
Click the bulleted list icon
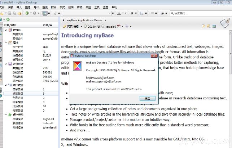pyautogui.click(x=142, y=13)
